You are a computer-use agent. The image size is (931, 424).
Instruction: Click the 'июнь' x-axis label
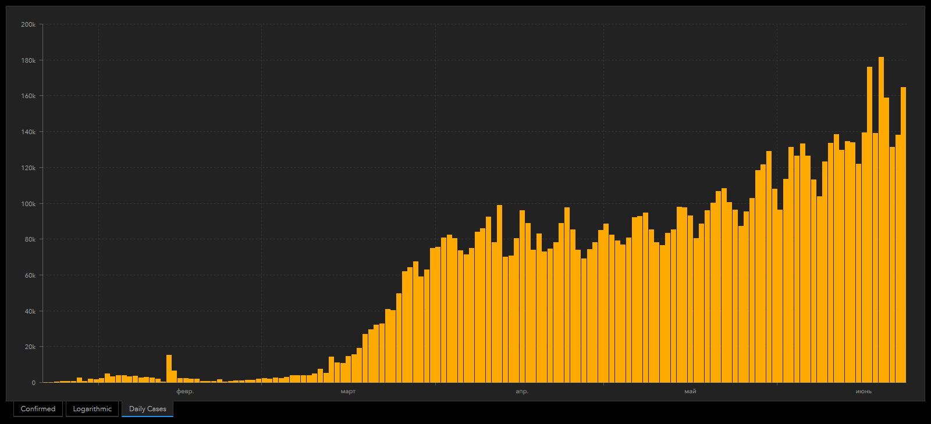coord(864,391)
